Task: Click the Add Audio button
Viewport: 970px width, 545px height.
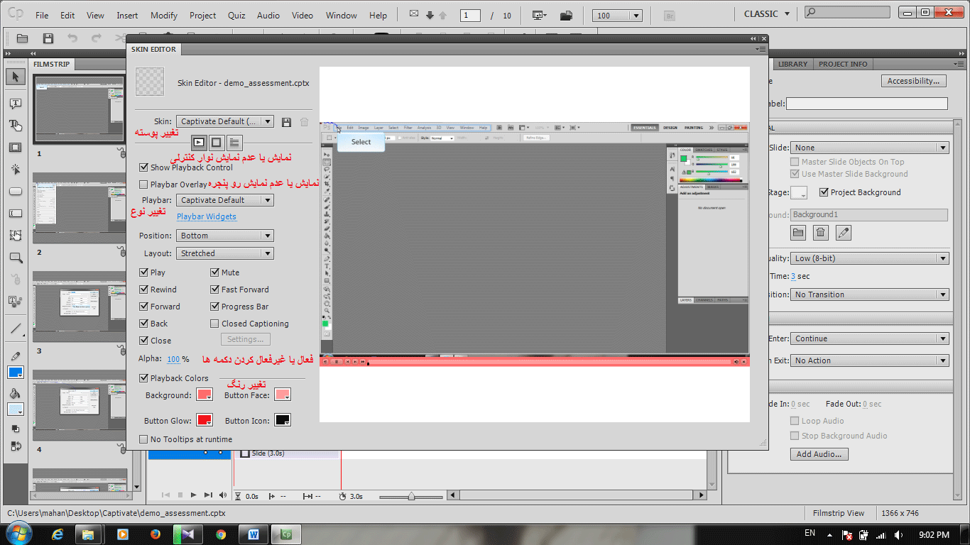Action: [x=819, y=454]
